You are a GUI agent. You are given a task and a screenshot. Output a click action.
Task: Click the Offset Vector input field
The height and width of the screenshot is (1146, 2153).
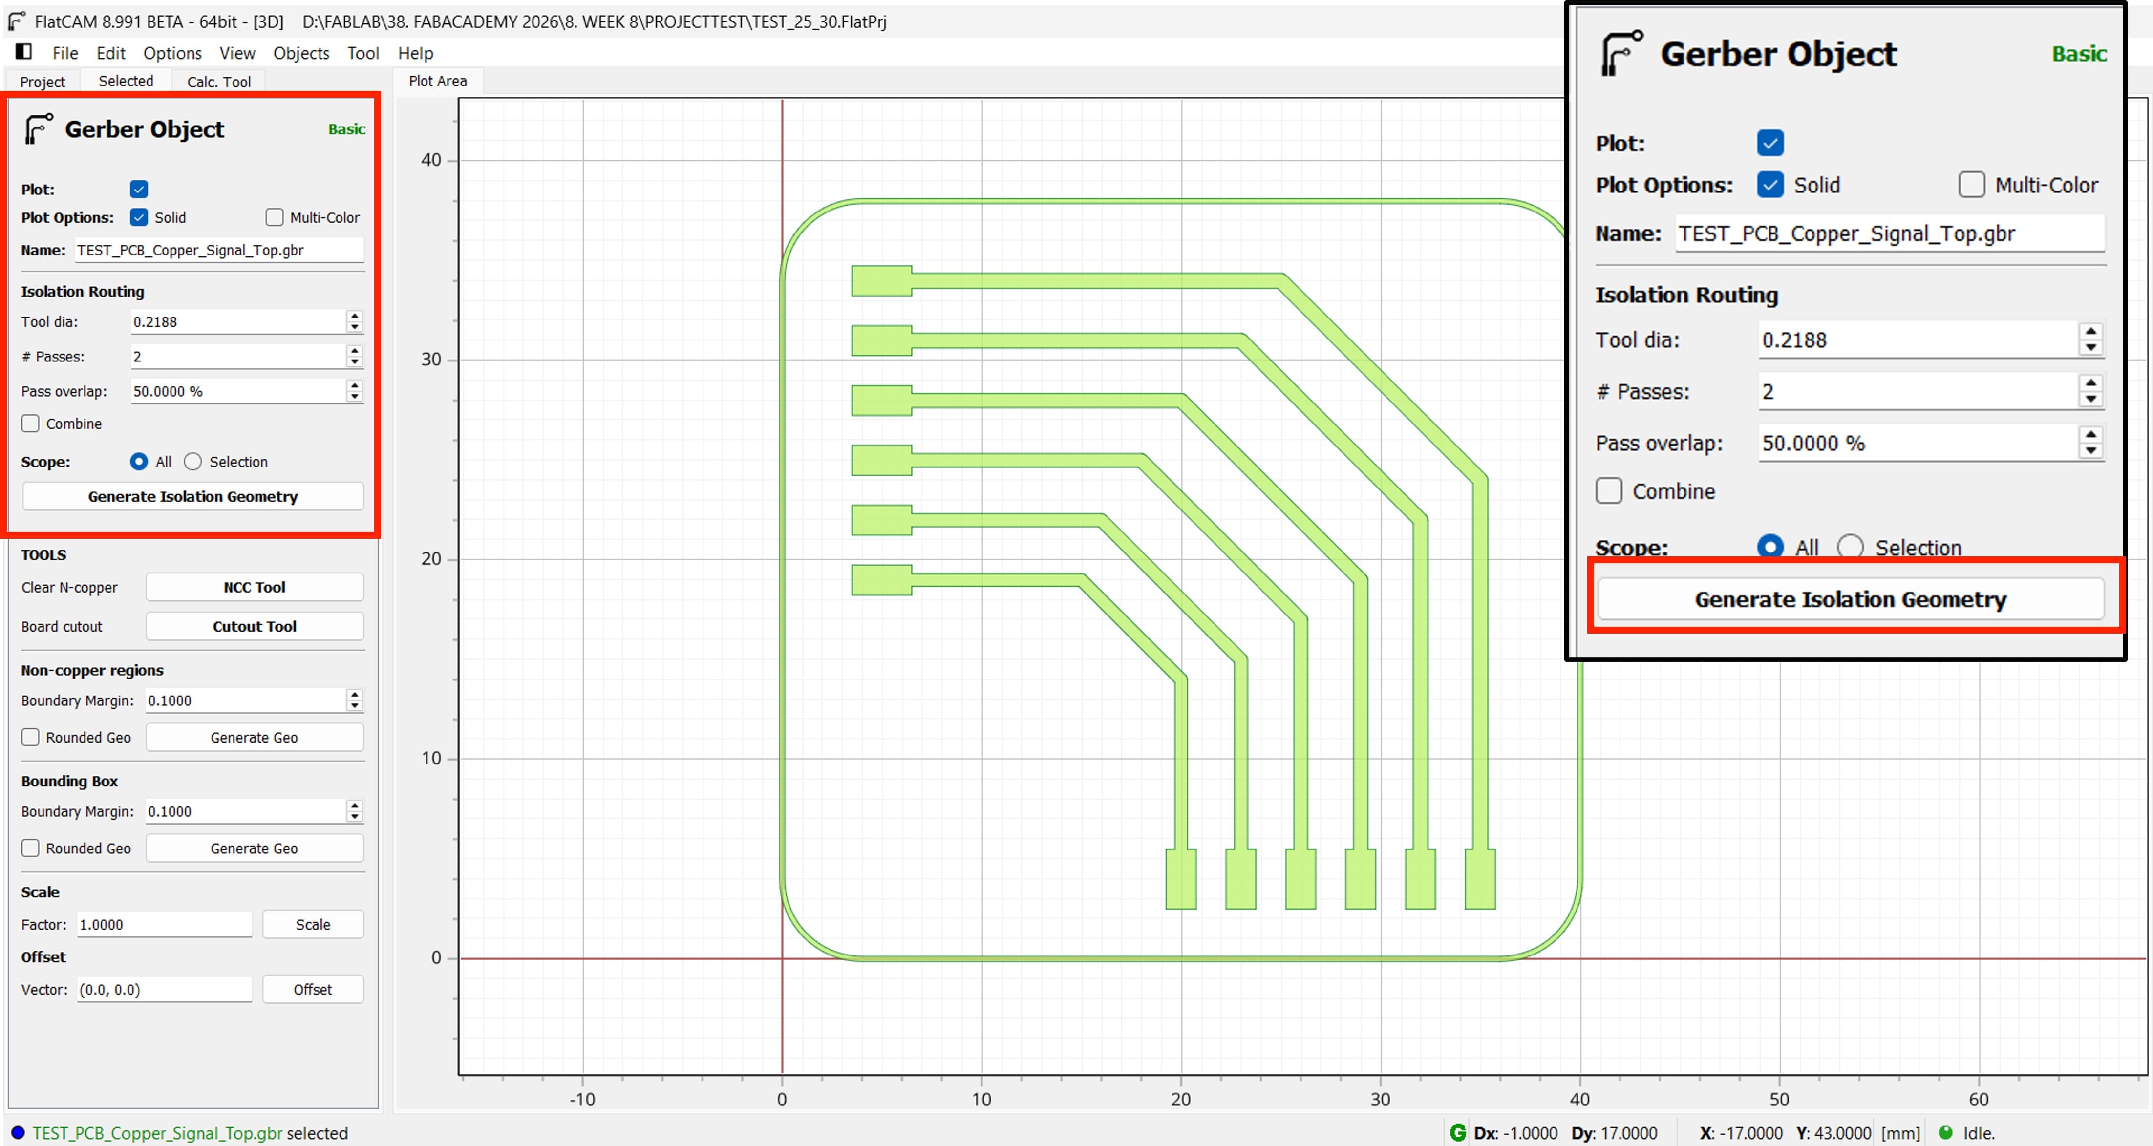pyautogui.click(x=164, y=989)
